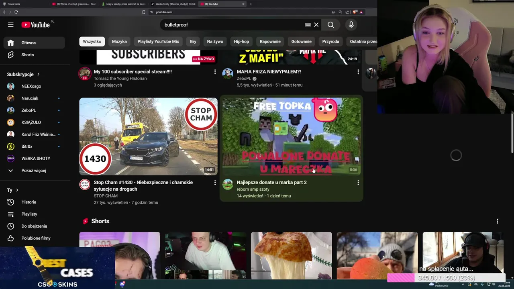Click the magnifier search button
The image size is (514, 289).
[330, 25]
